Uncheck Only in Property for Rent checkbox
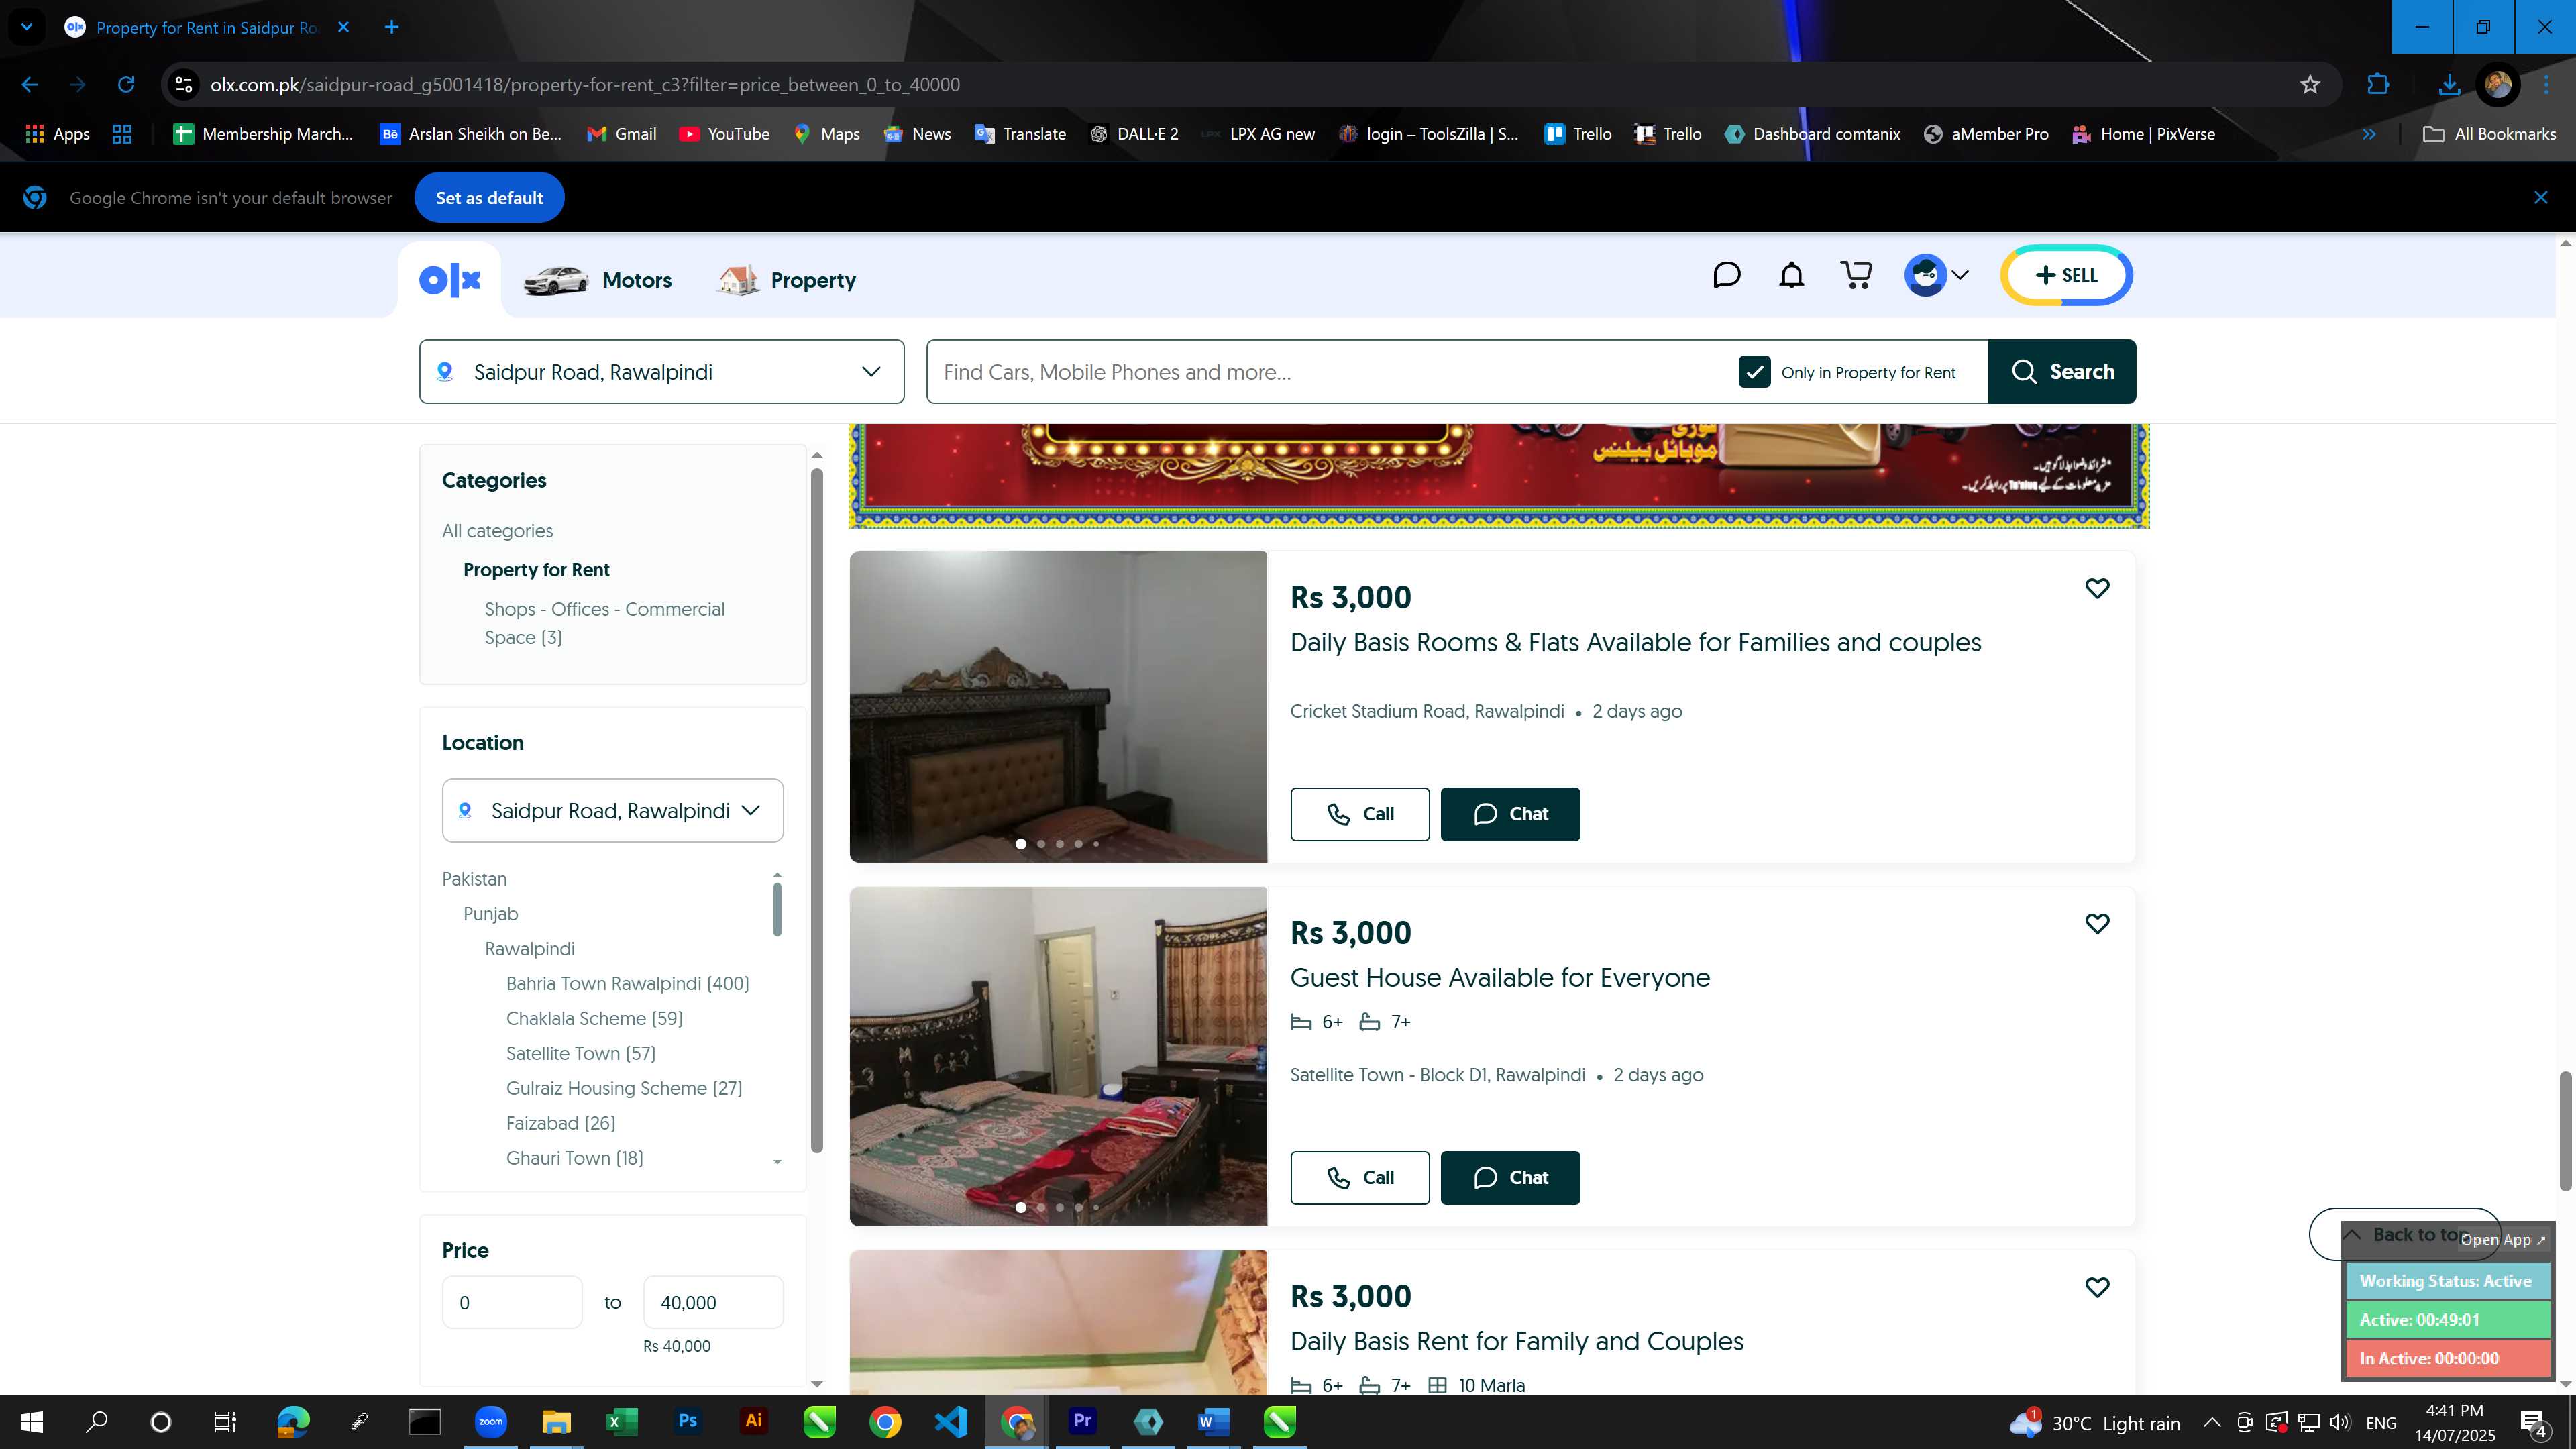 coord(1754,372)
